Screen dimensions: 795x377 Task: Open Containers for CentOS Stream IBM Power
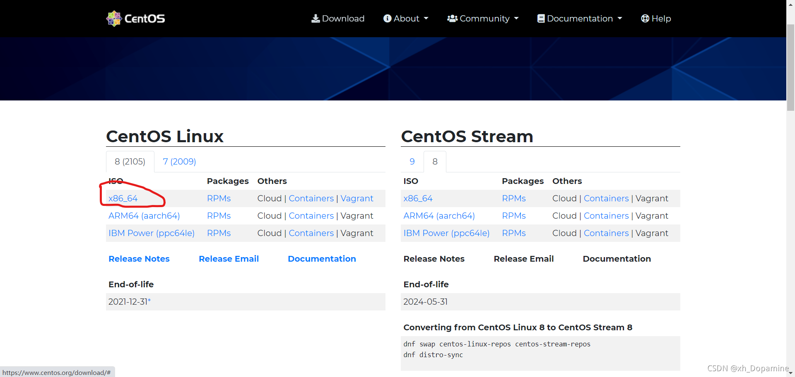[606, 233]
